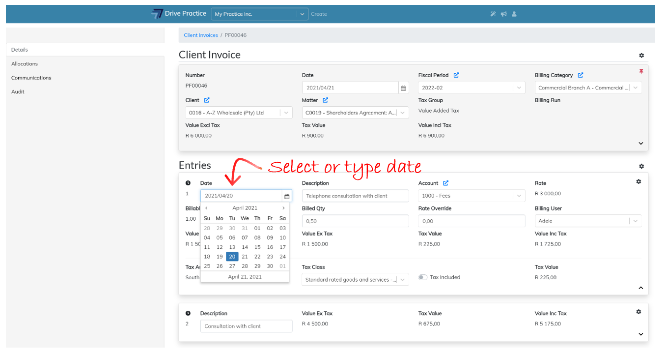
Task: Switch to the Allocations tab
Action: click(25, 64)
